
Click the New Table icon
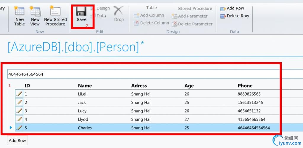(x=19, y=11)
